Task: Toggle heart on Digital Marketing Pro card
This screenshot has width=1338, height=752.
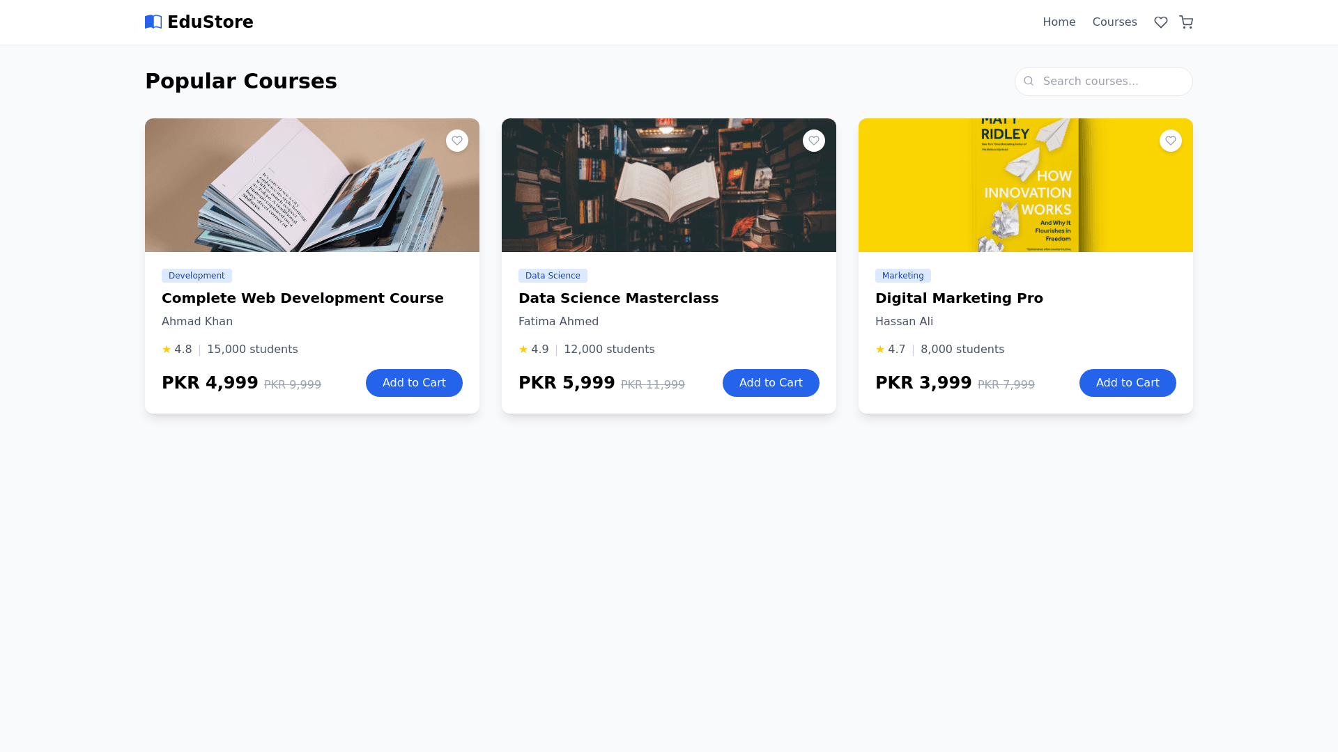Action: point(1171,141)
